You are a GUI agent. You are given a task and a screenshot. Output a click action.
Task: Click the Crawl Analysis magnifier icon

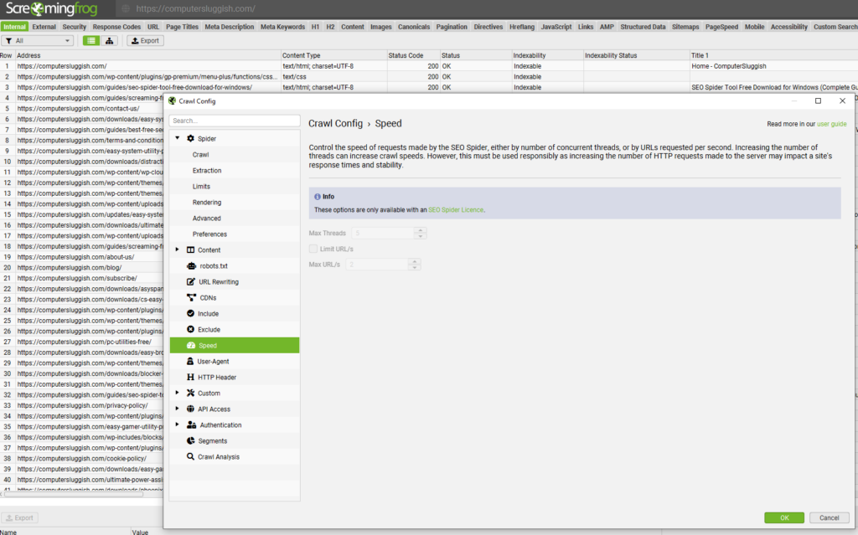[x=190, y=456]
